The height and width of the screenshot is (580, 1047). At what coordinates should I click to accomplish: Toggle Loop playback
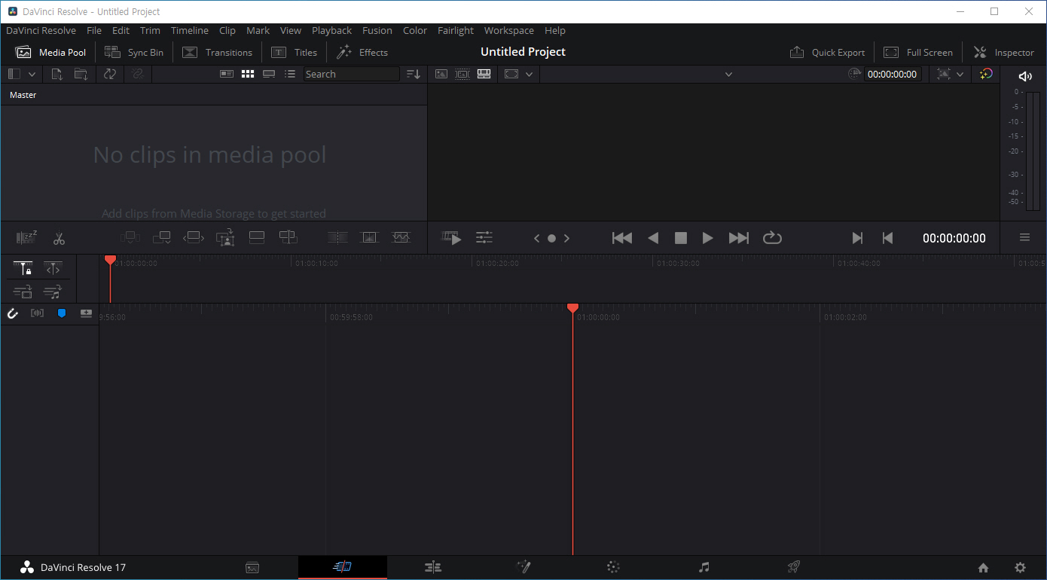pos(772,238)
